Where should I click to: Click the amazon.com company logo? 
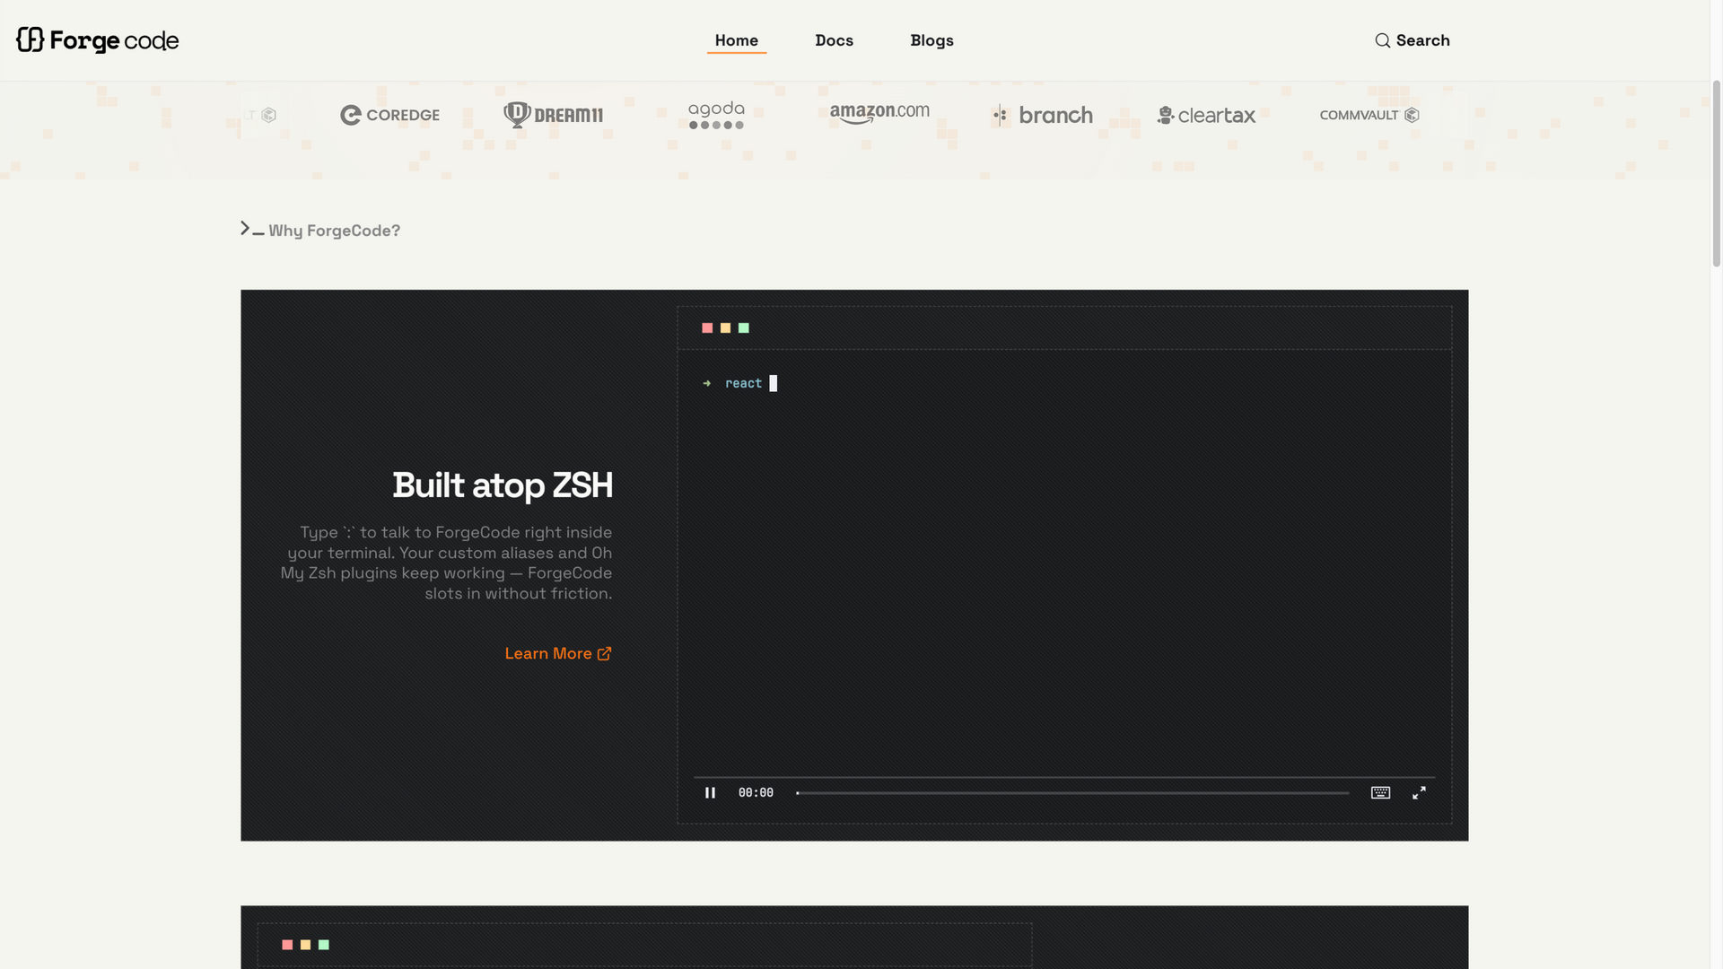point(879,113)
